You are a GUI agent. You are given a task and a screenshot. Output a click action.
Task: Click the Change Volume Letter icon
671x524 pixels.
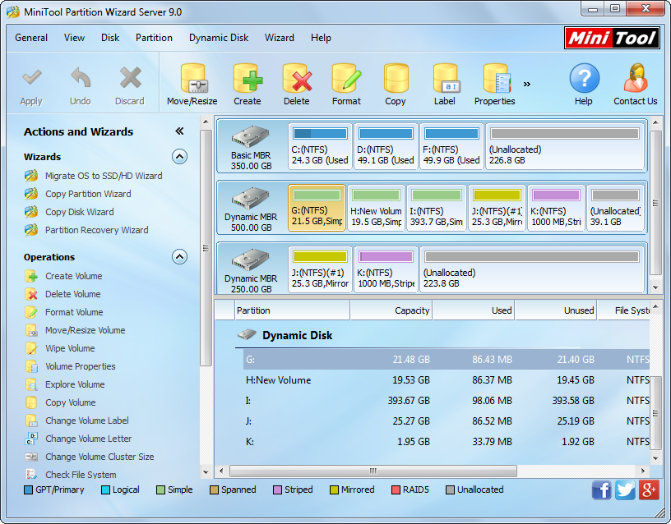pyautogui.click(x=31, y=439)
